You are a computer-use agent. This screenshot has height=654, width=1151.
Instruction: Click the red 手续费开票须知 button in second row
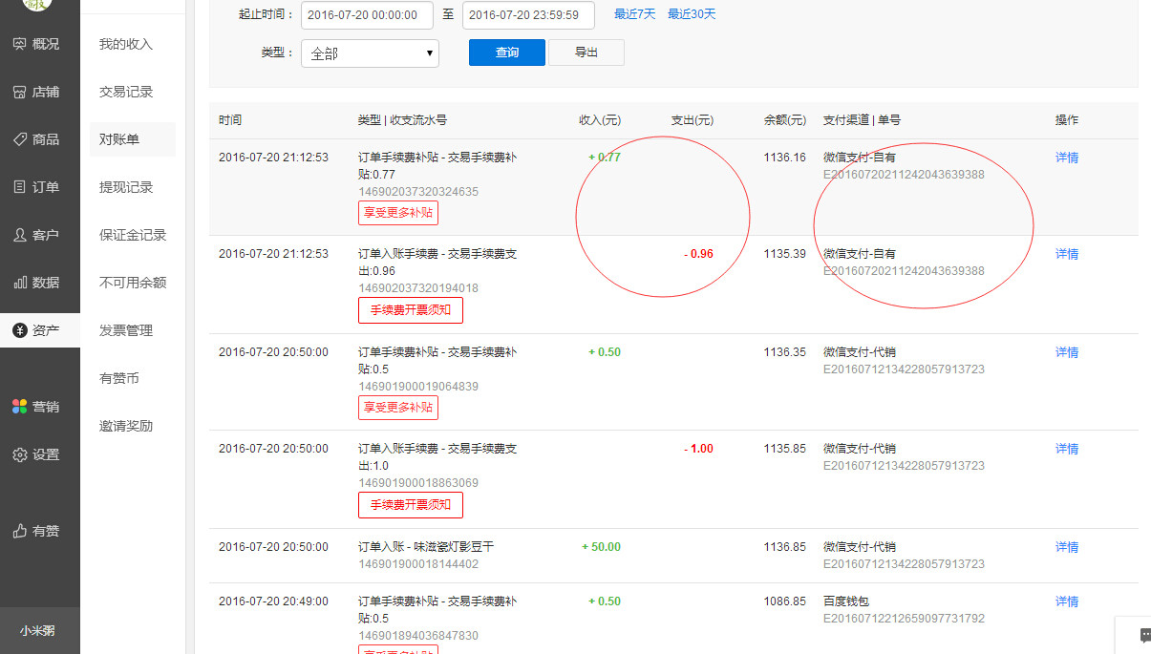(411, 310)
